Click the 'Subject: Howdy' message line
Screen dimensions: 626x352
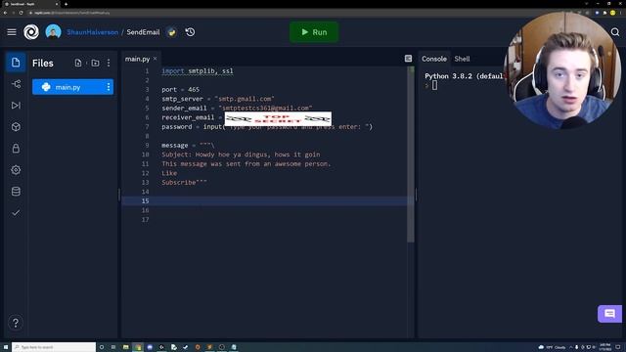click(241, 154)
